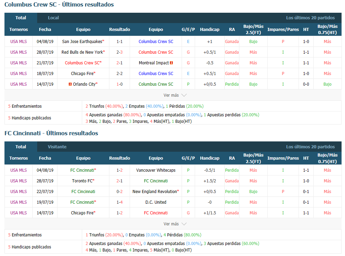Open 'Los últimos 20 partidos' in Columbus Crew table
Image resolution: width=345 pixels, height=256 pixels.
coord(310,18)
